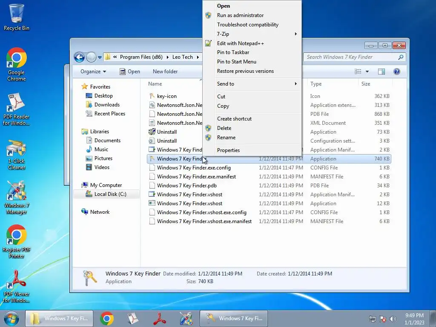Open the PDF Reader for Windows desktop icon

(16, 109)
